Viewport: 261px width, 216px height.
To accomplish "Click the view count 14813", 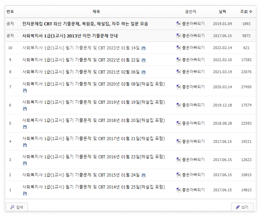I will (x=246, y=190).
